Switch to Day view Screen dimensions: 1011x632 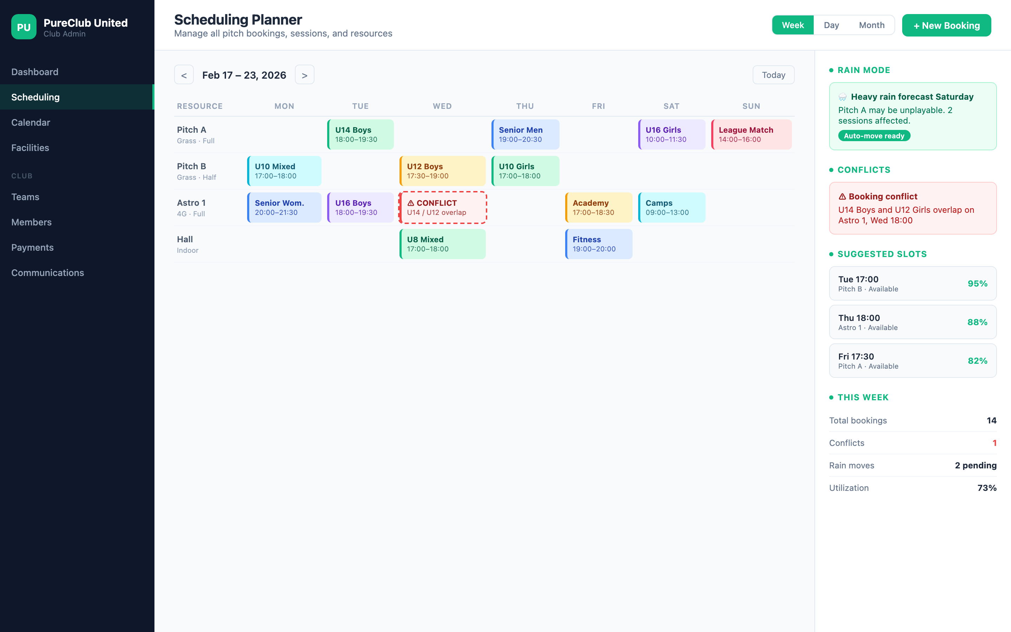click(x=831, y=25)
